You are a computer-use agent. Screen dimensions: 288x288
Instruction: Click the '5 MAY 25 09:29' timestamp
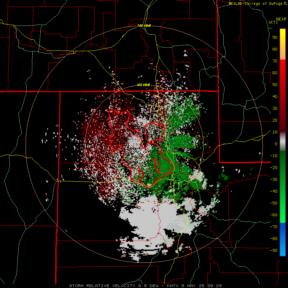(202, 286)
